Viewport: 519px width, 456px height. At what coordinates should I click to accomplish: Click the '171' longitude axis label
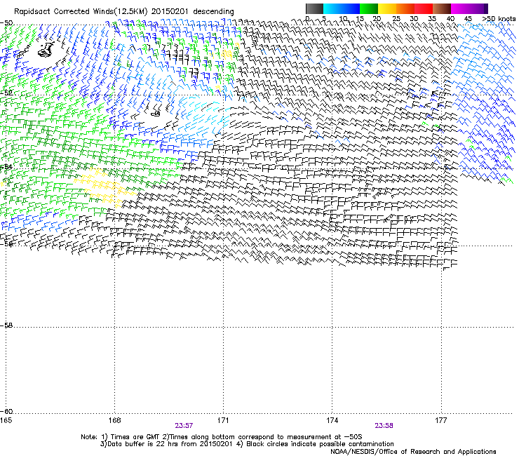[223, 420]
